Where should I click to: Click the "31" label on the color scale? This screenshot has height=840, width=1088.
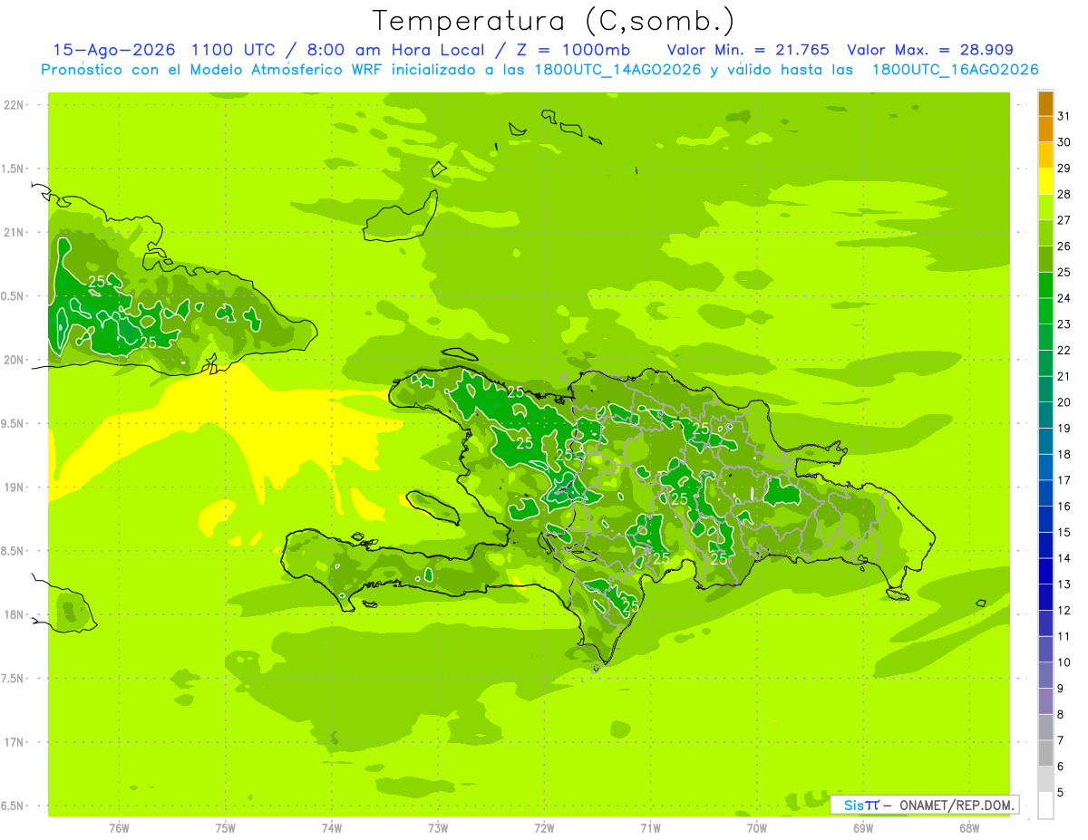[1064, 116]
